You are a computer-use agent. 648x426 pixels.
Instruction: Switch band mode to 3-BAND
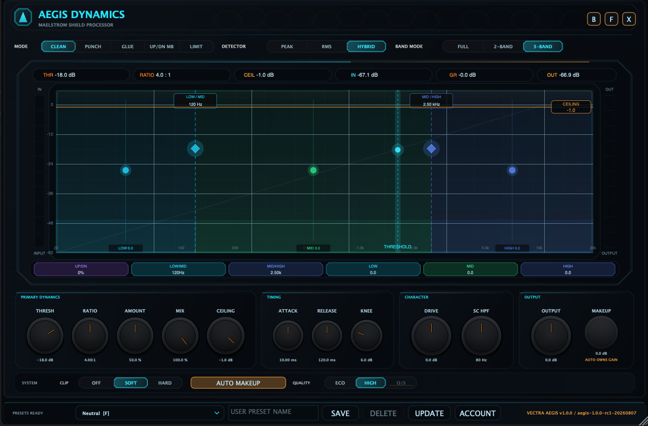[543, 46]
